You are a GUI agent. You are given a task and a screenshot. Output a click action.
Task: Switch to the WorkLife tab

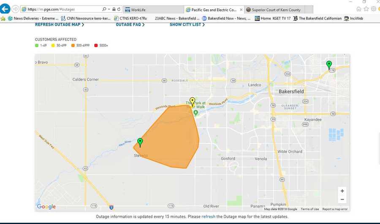pos(154,10)
